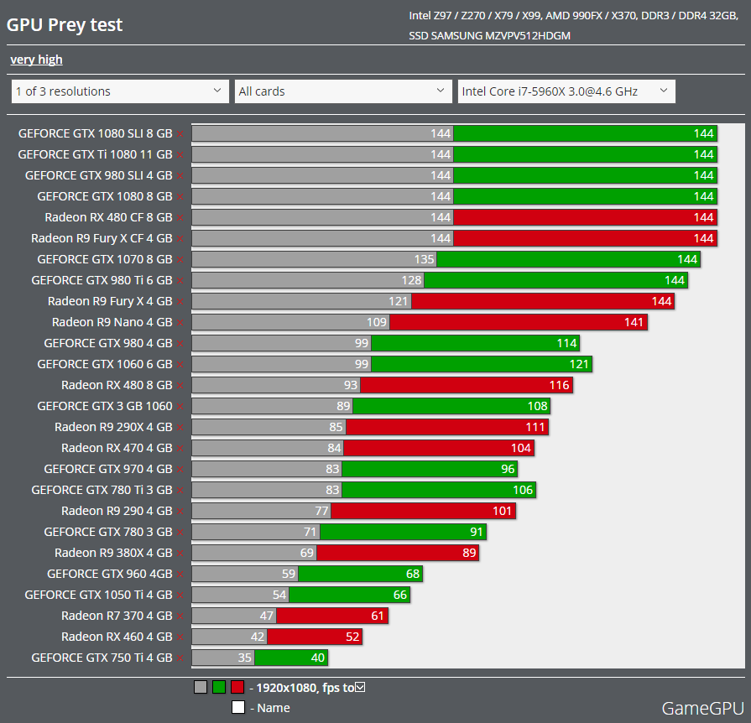Remove Radeon RX 460 4 GB with its X icon
The image size is (751, 723).
tap(180, 637)
